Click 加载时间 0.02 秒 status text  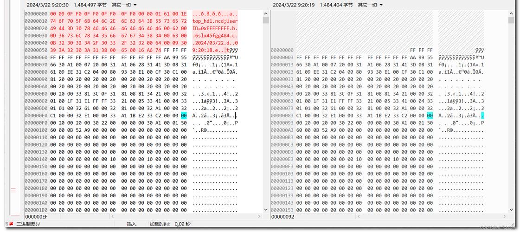[x=170, y=224]
